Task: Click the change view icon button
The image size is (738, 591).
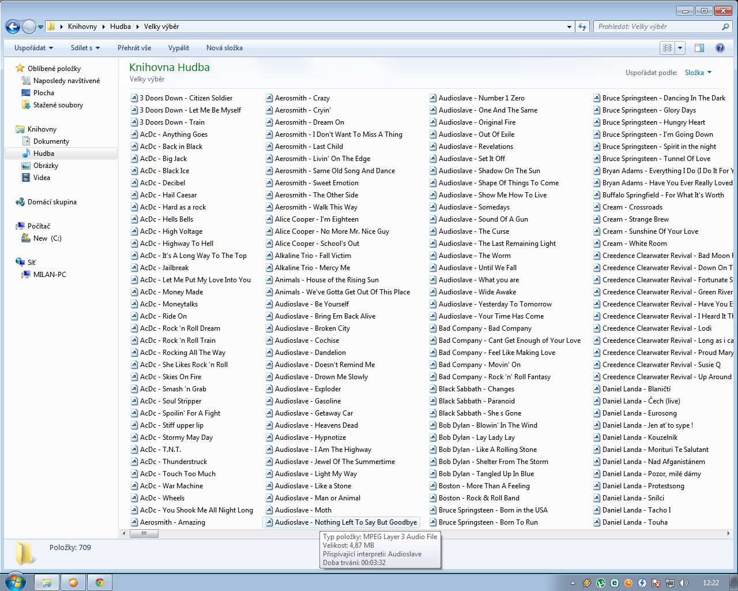Action: [668, 48]
